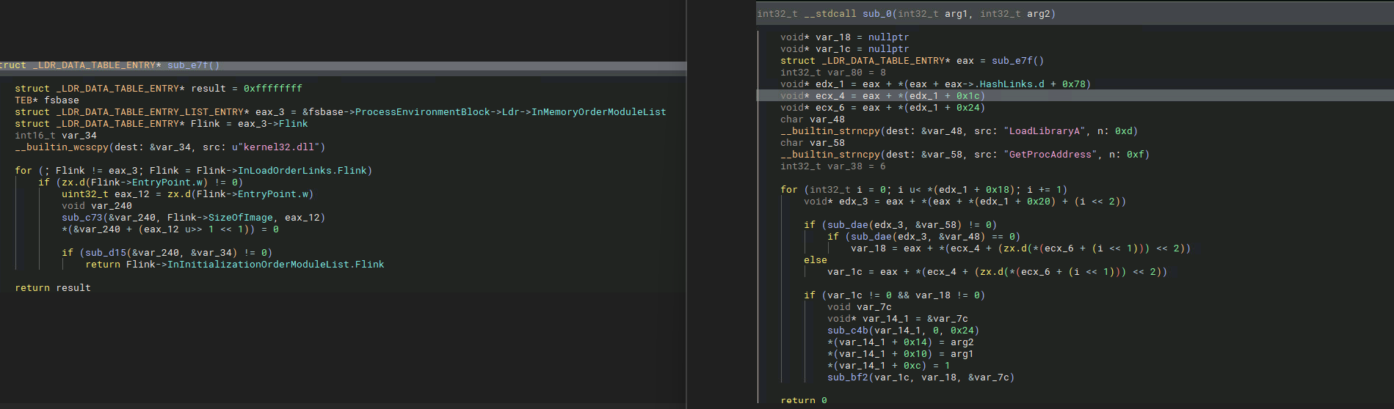Click the 0xd length argument
Viewport: 1394px width, 409px height.
click(x=1124, y=131)
